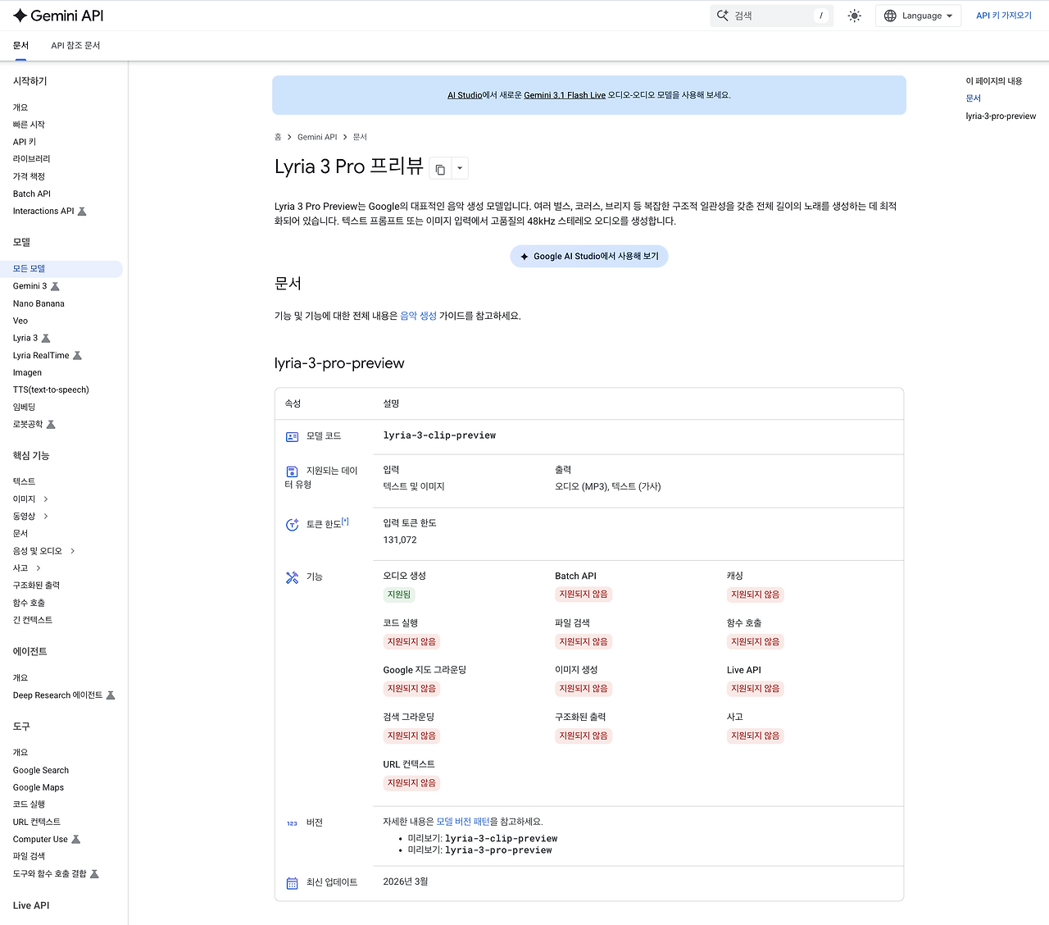Expand the 이미지 sidebar section

[x=45, y=499]
